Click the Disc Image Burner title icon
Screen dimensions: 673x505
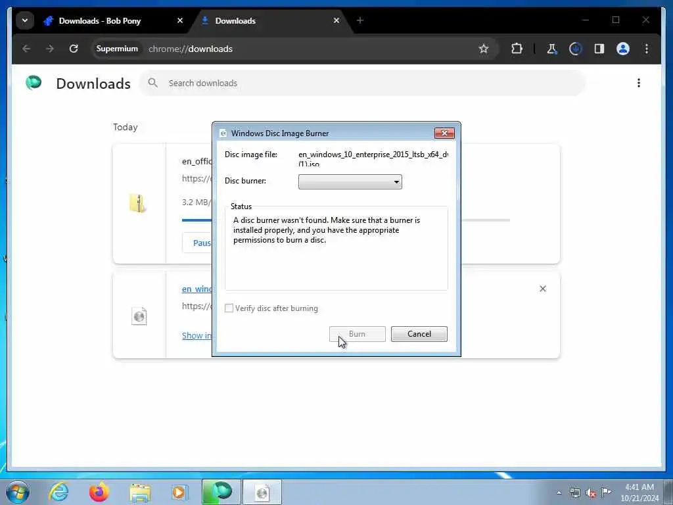223,133
